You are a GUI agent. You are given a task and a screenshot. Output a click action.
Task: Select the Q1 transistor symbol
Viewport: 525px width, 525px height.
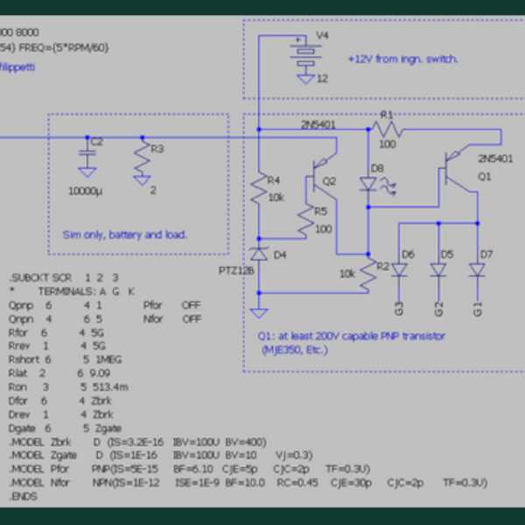coord(458,170)
